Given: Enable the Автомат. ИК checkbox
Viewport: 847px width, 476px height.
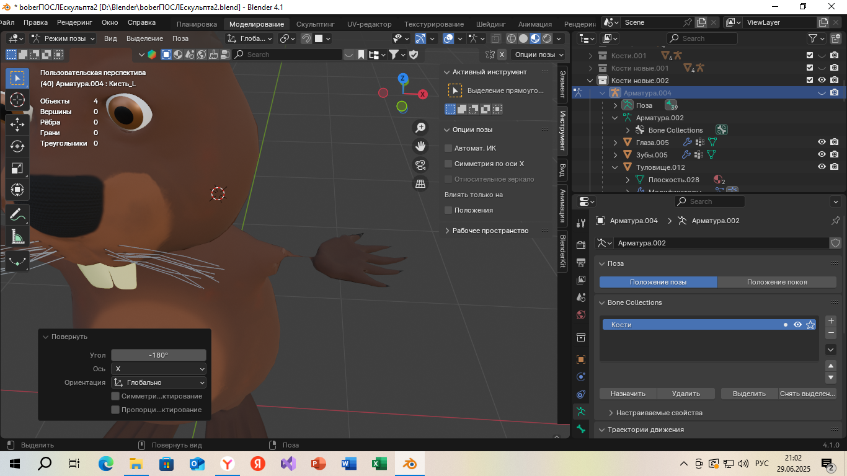Looking at the screenshot, I should [x=448, y=148].
